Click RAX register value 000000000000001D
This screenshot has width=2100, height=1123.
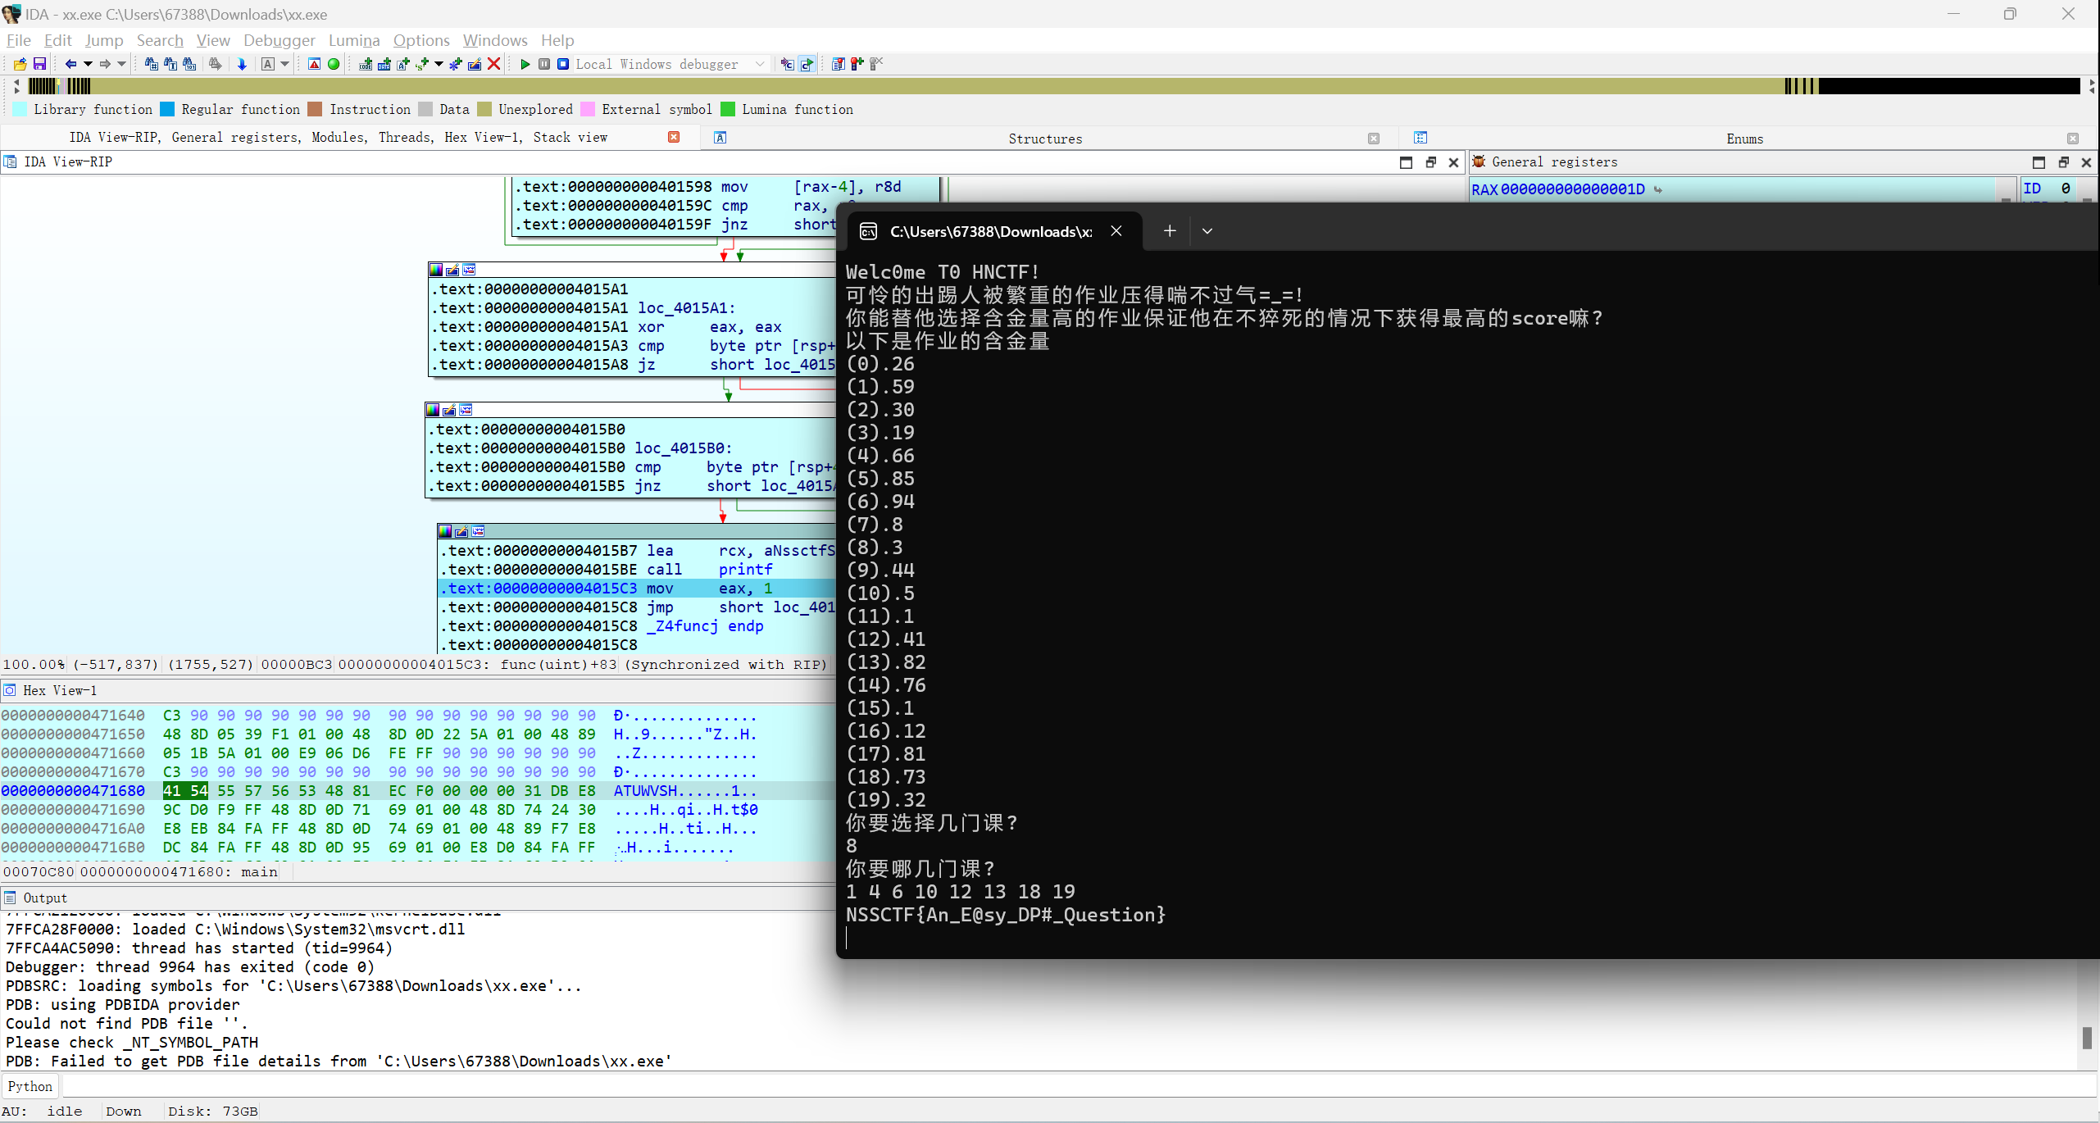pyautogui.click(x=1572, y=189)
